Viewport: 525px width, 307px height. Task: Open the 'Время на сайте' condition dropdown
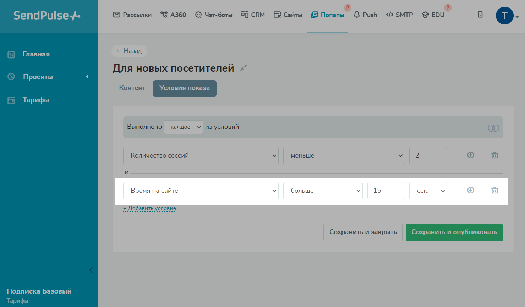pyautogui.click(x=201, y=191)
